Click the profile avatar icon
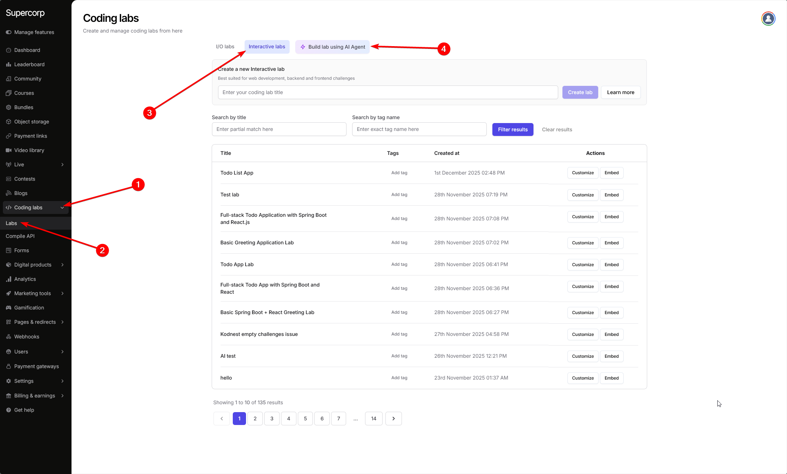This screenshot has height=474, width=787. pyautogui.click(x=768, y=18)
